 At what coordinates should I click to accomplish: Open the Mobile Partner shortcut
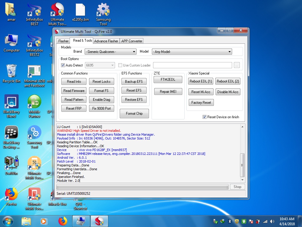click(34, 106)
